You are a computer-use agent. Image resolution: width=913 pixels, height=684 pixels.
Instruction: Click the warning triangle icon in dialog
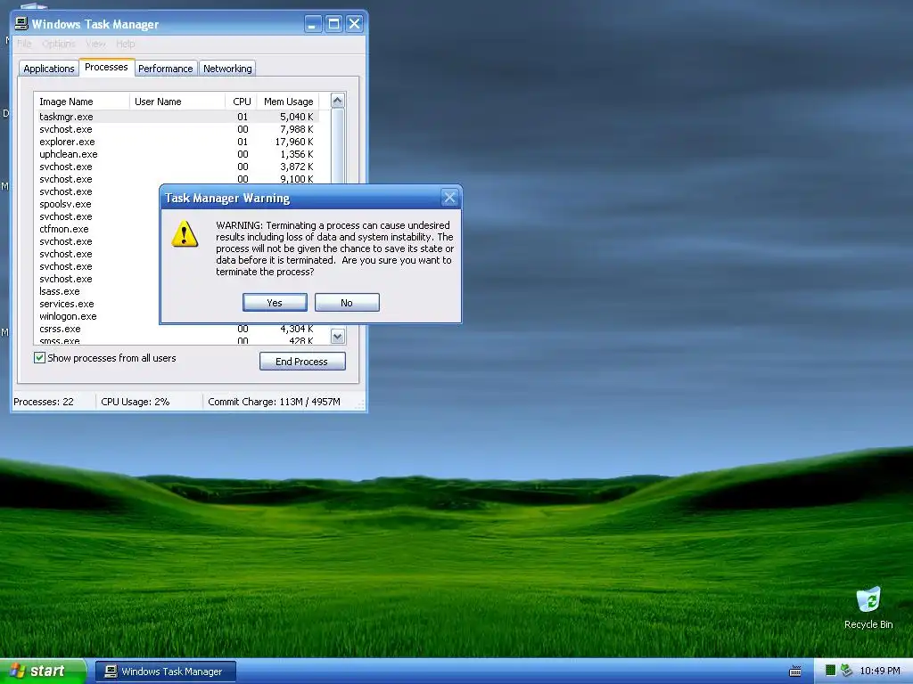point(185,234)
